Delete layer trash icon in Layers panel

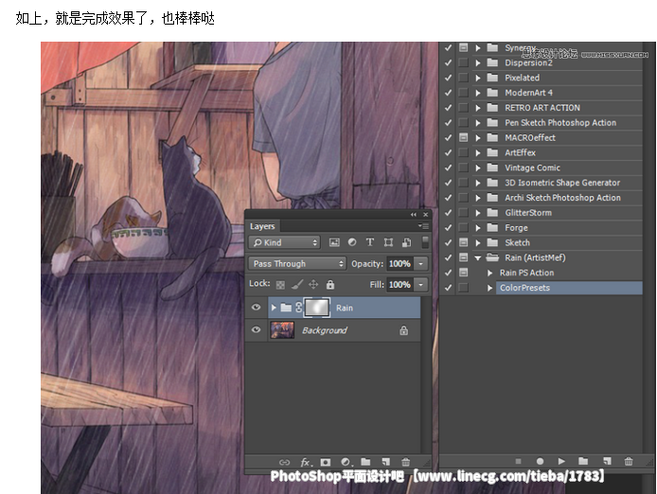click(x=405, y=462)
